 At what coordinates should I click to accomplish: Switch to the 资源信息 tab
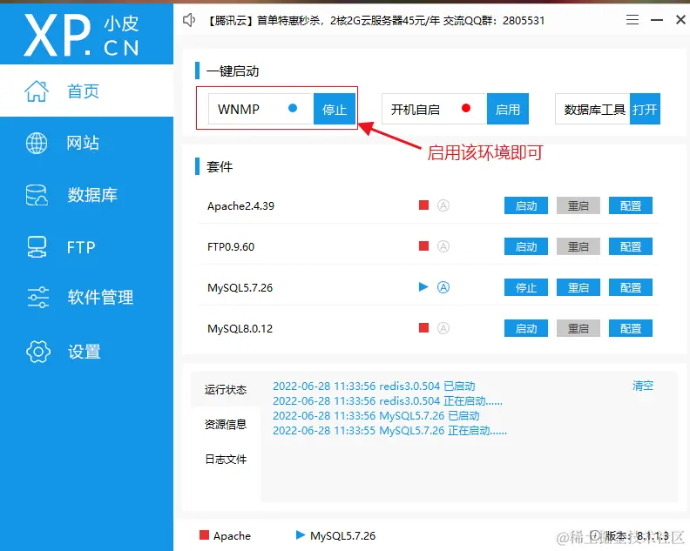pos(226,424)
